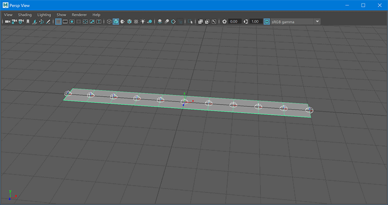Click the Gamma contrast icon

click(245, 22)
